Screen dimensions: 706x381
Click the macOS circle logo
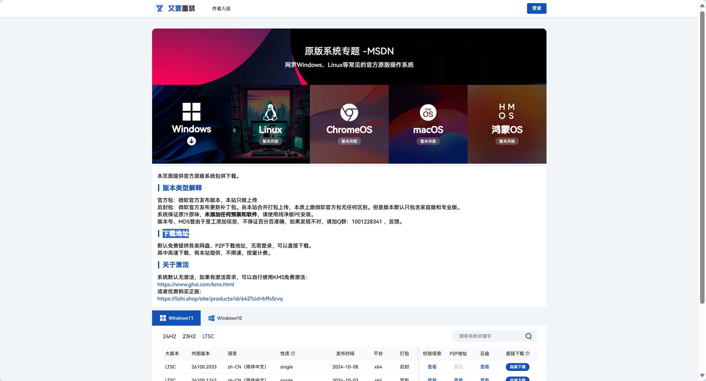tap(428, 113)
